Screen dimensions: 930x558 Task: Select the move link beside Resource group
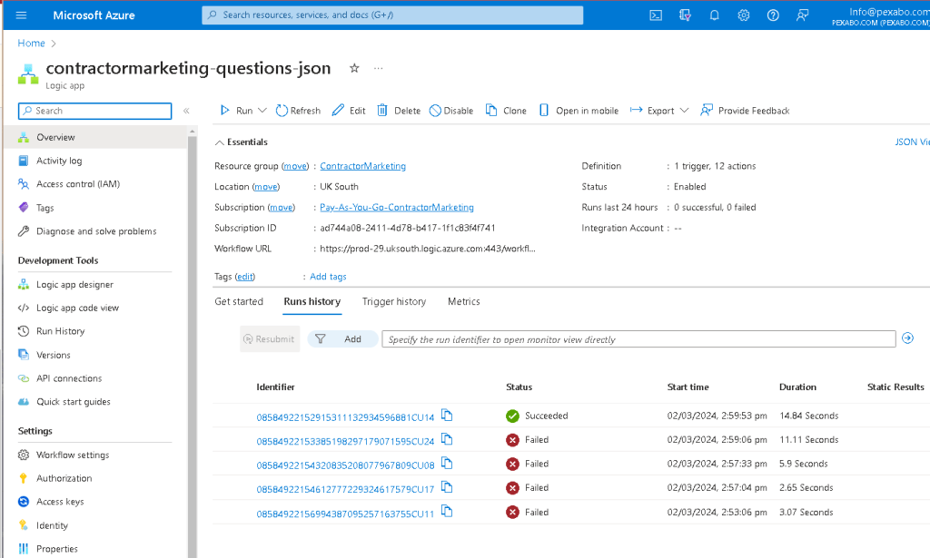pos(295,166)
